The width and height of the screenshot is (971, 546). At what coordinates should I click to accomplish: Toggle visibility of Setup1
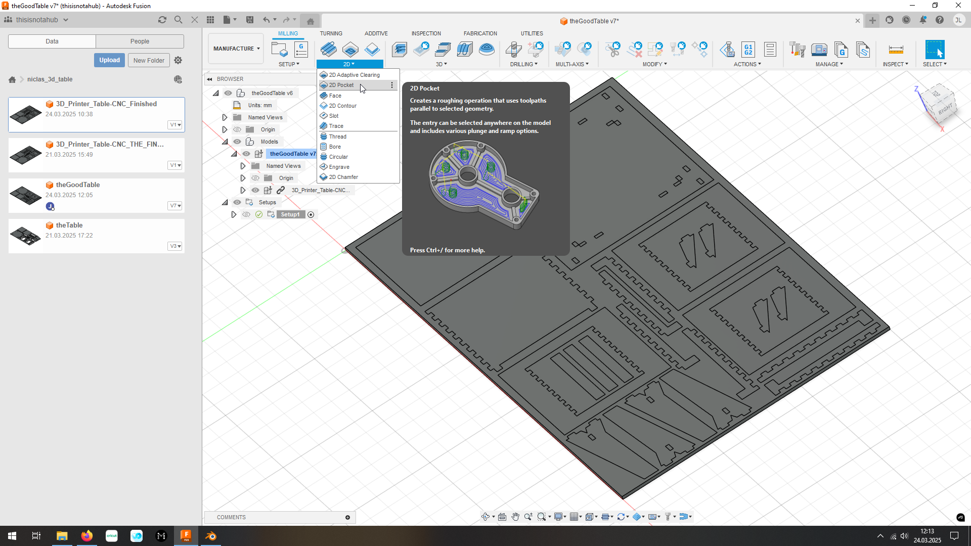[x=246, y=214]
